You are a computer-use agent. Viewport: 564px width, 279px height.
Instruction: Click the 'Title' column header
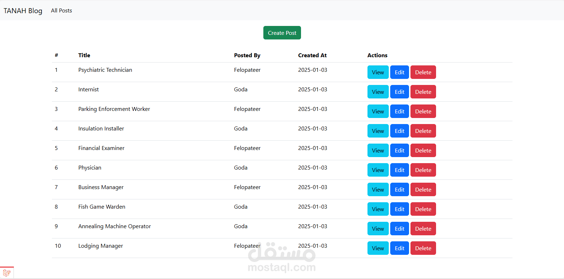click(x=84, y=55)
